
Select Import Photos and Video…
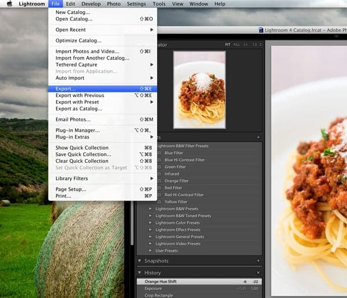[103, 51]
